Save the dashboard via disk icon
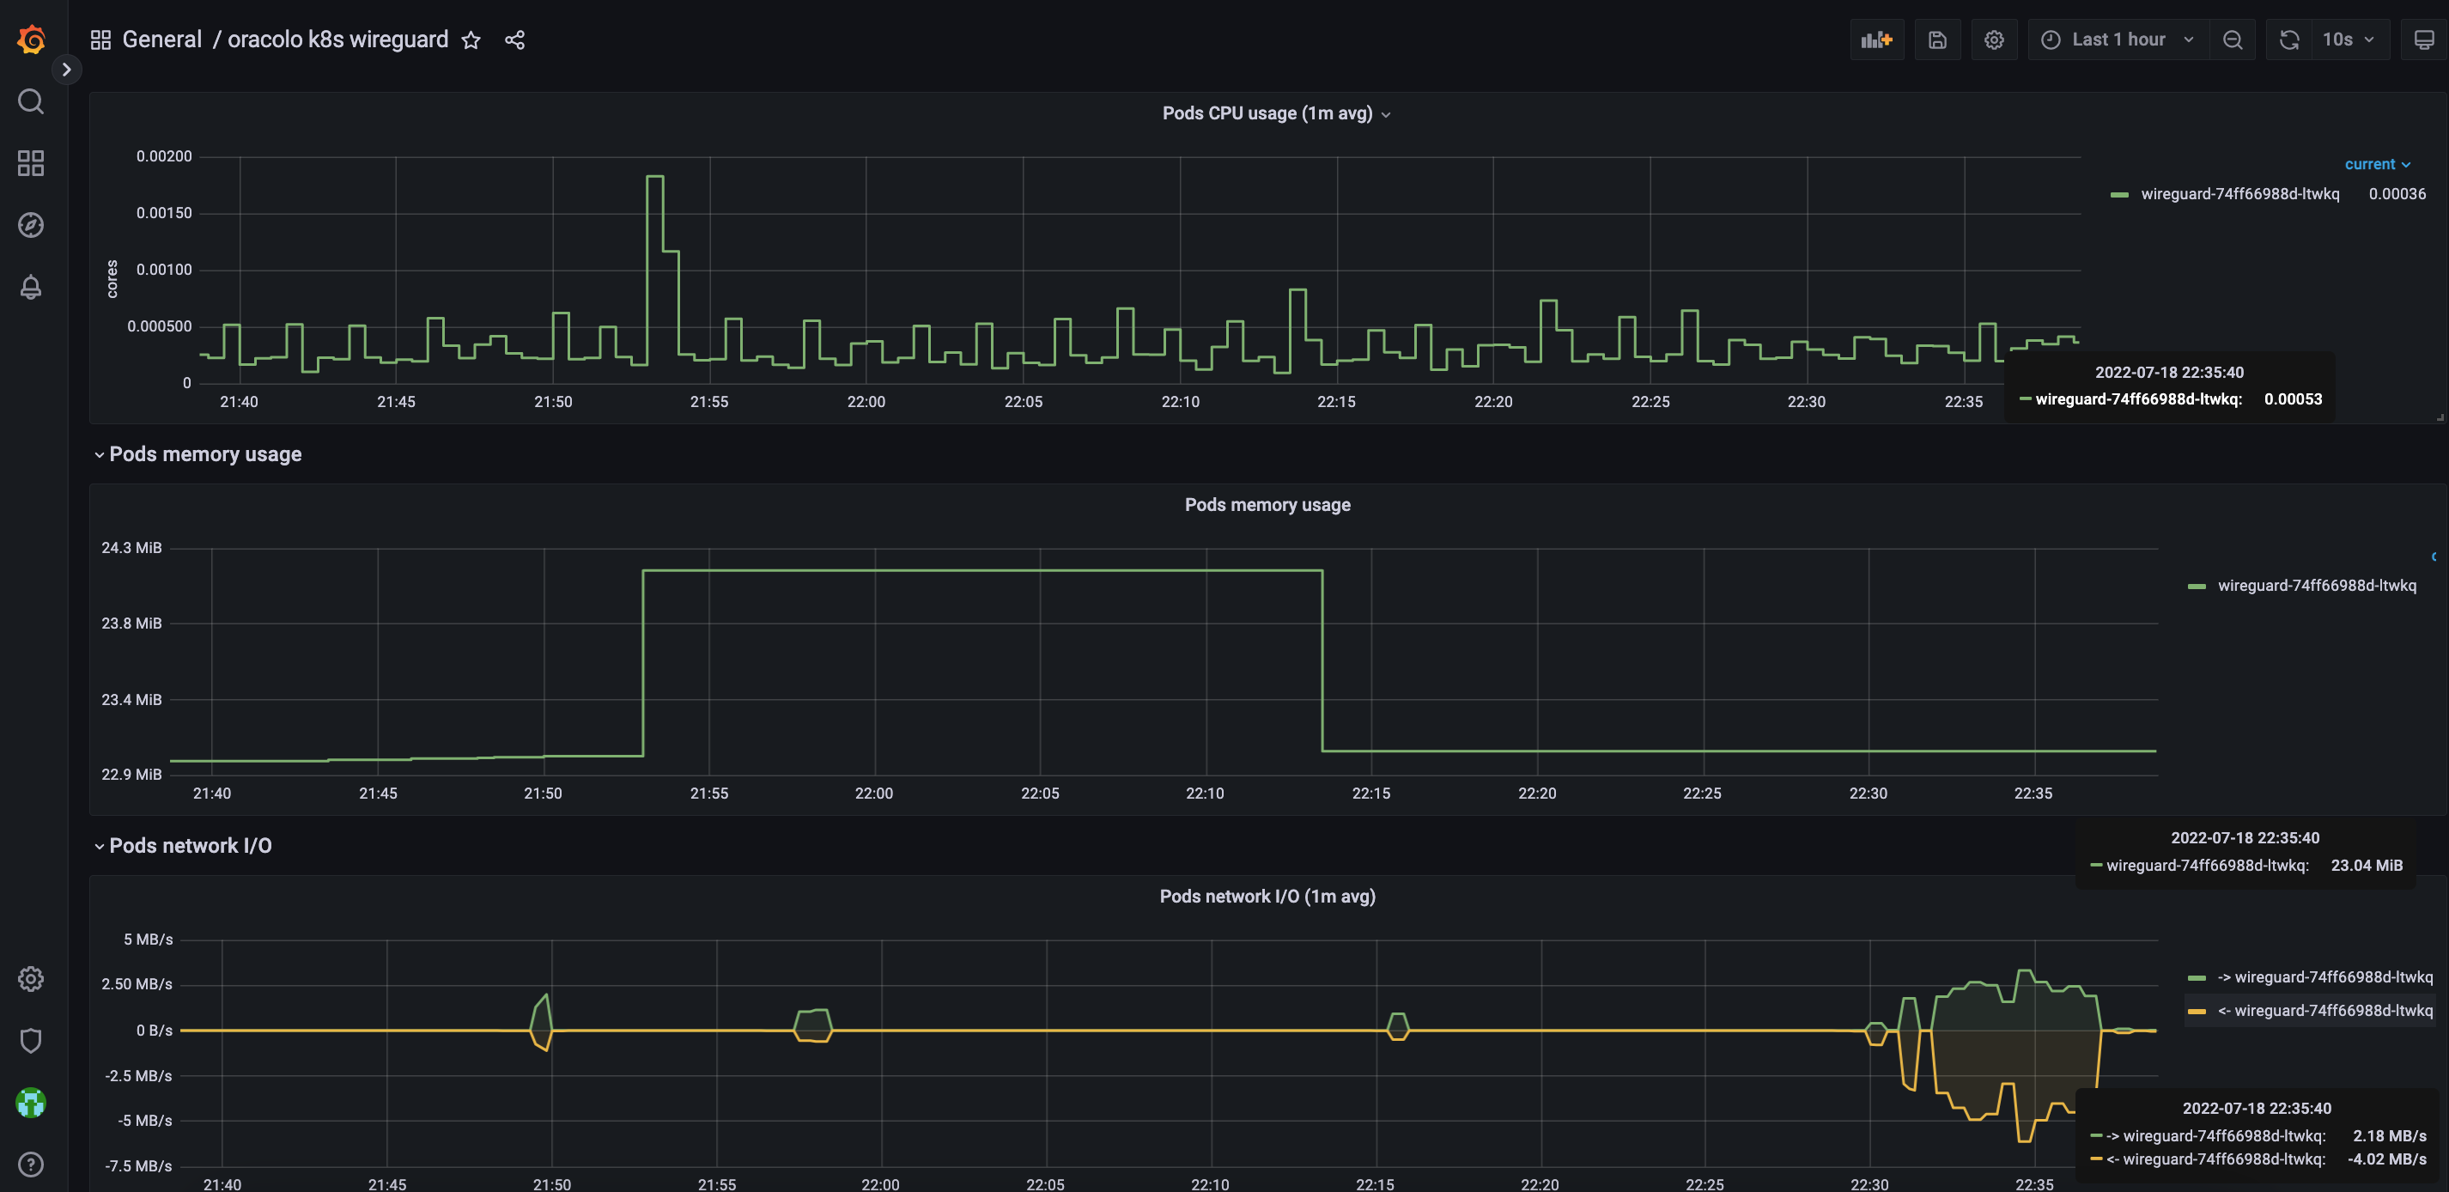The image size is (2449, 1192). 1937,39
